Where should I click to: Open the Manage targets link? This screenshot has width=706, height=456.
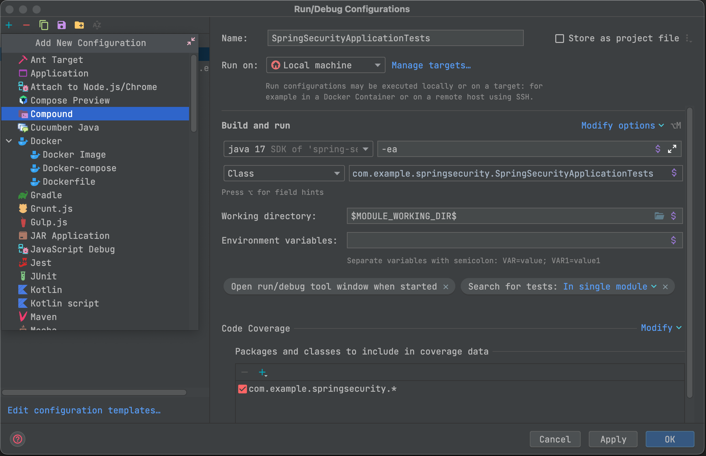pyautogui.click(x=431, y=65)
